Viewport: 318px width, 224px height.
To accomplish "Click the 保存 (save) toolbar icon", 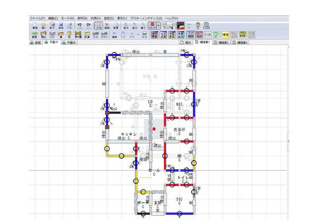I will 61,26.
